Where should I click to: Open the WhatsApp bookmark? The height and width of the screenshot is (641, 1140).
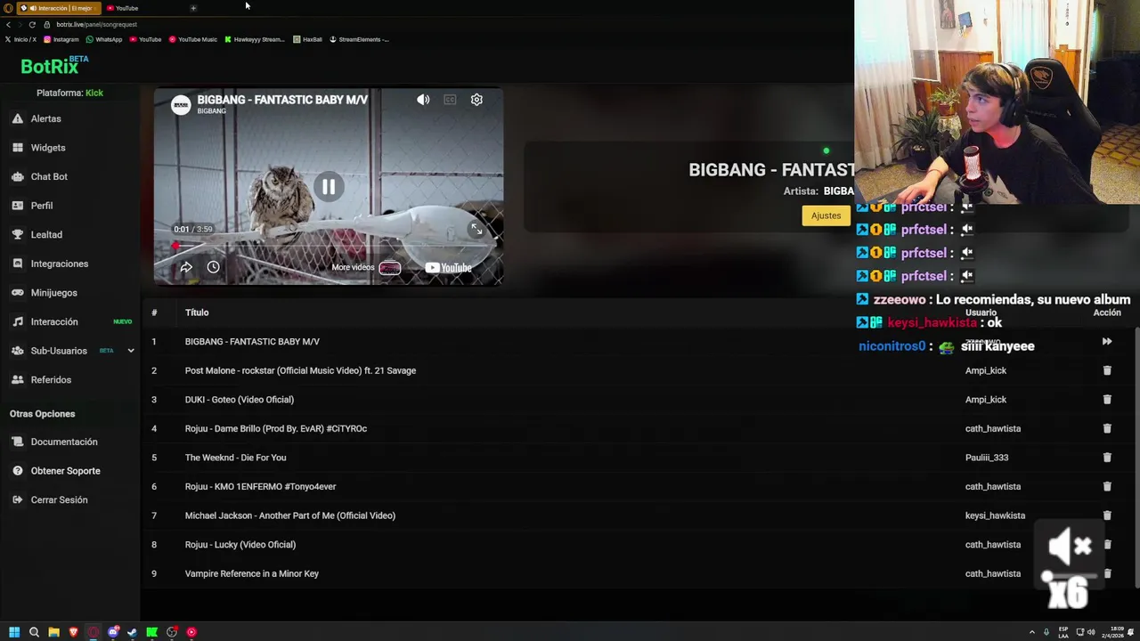pos(103,39)
